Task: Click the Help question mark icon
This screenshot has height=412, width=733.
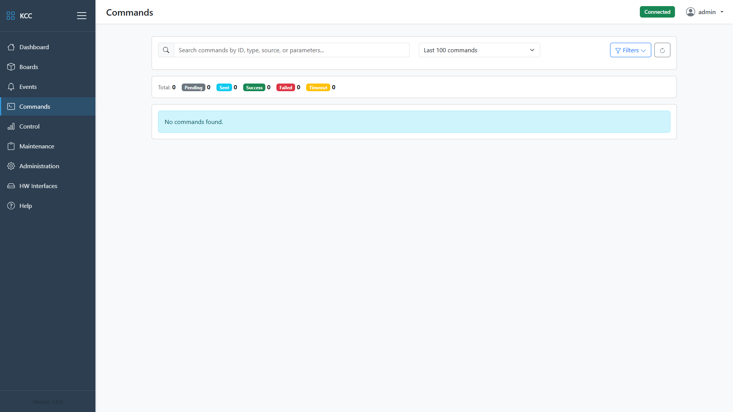Action: [11, 206]
